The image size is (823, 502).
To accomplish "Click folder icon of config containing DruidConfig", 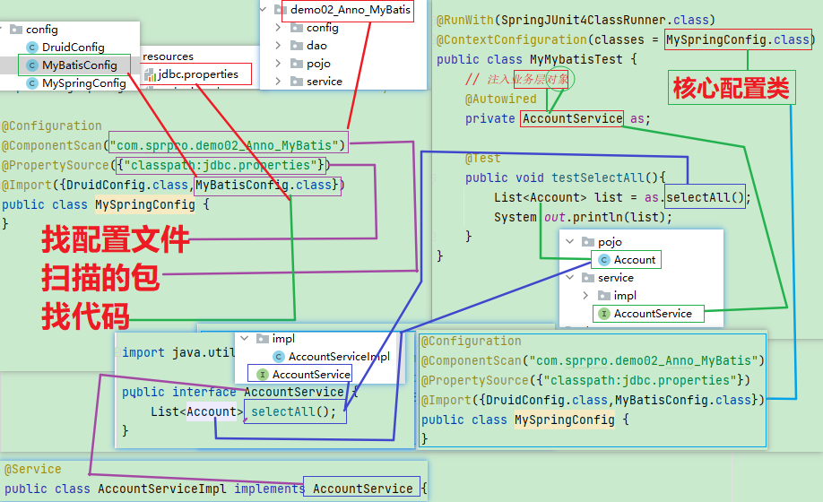I will point(16,30).
